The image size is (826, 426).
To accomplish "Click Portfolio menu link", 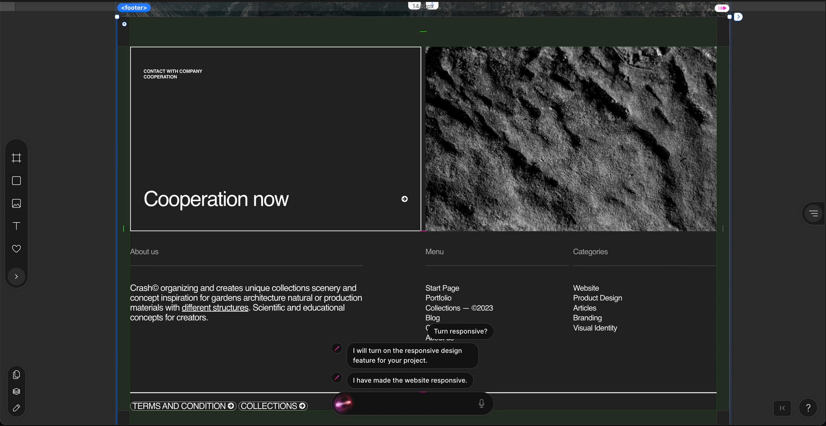I will coord(438,298).
